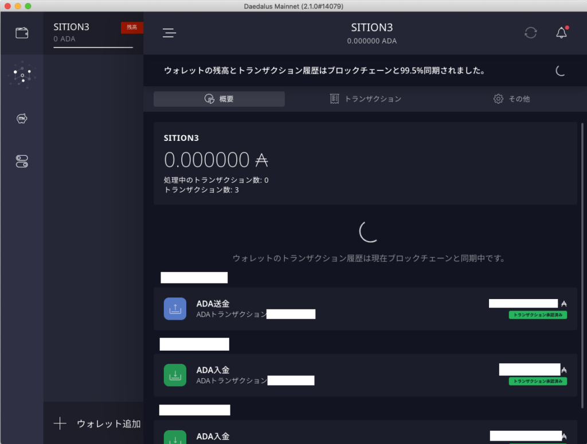Switch to the 概要 tab

coord(219,99)
